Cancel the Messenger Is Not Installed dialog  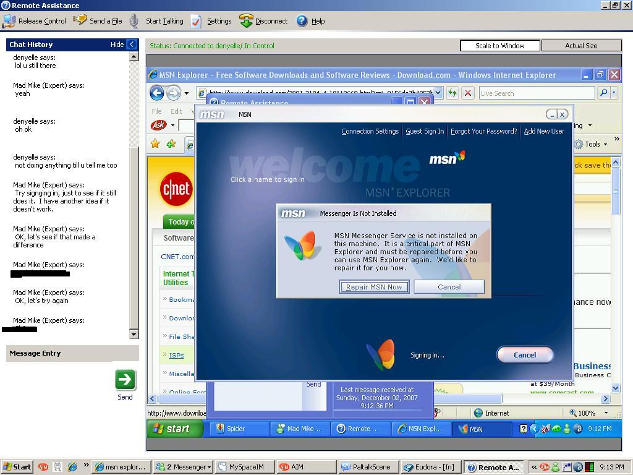click(x=449, y=287)
